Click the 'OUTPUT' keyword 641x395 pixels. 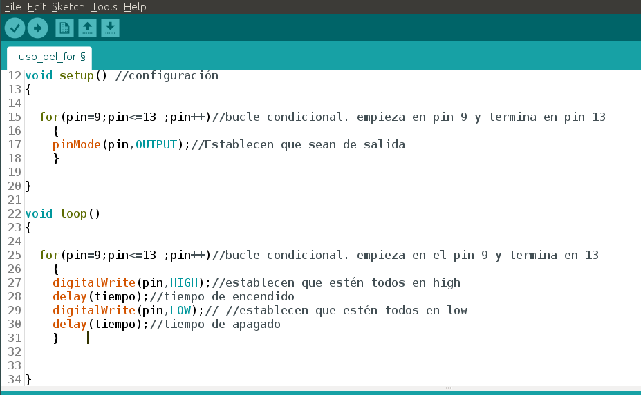coord(156,144)
